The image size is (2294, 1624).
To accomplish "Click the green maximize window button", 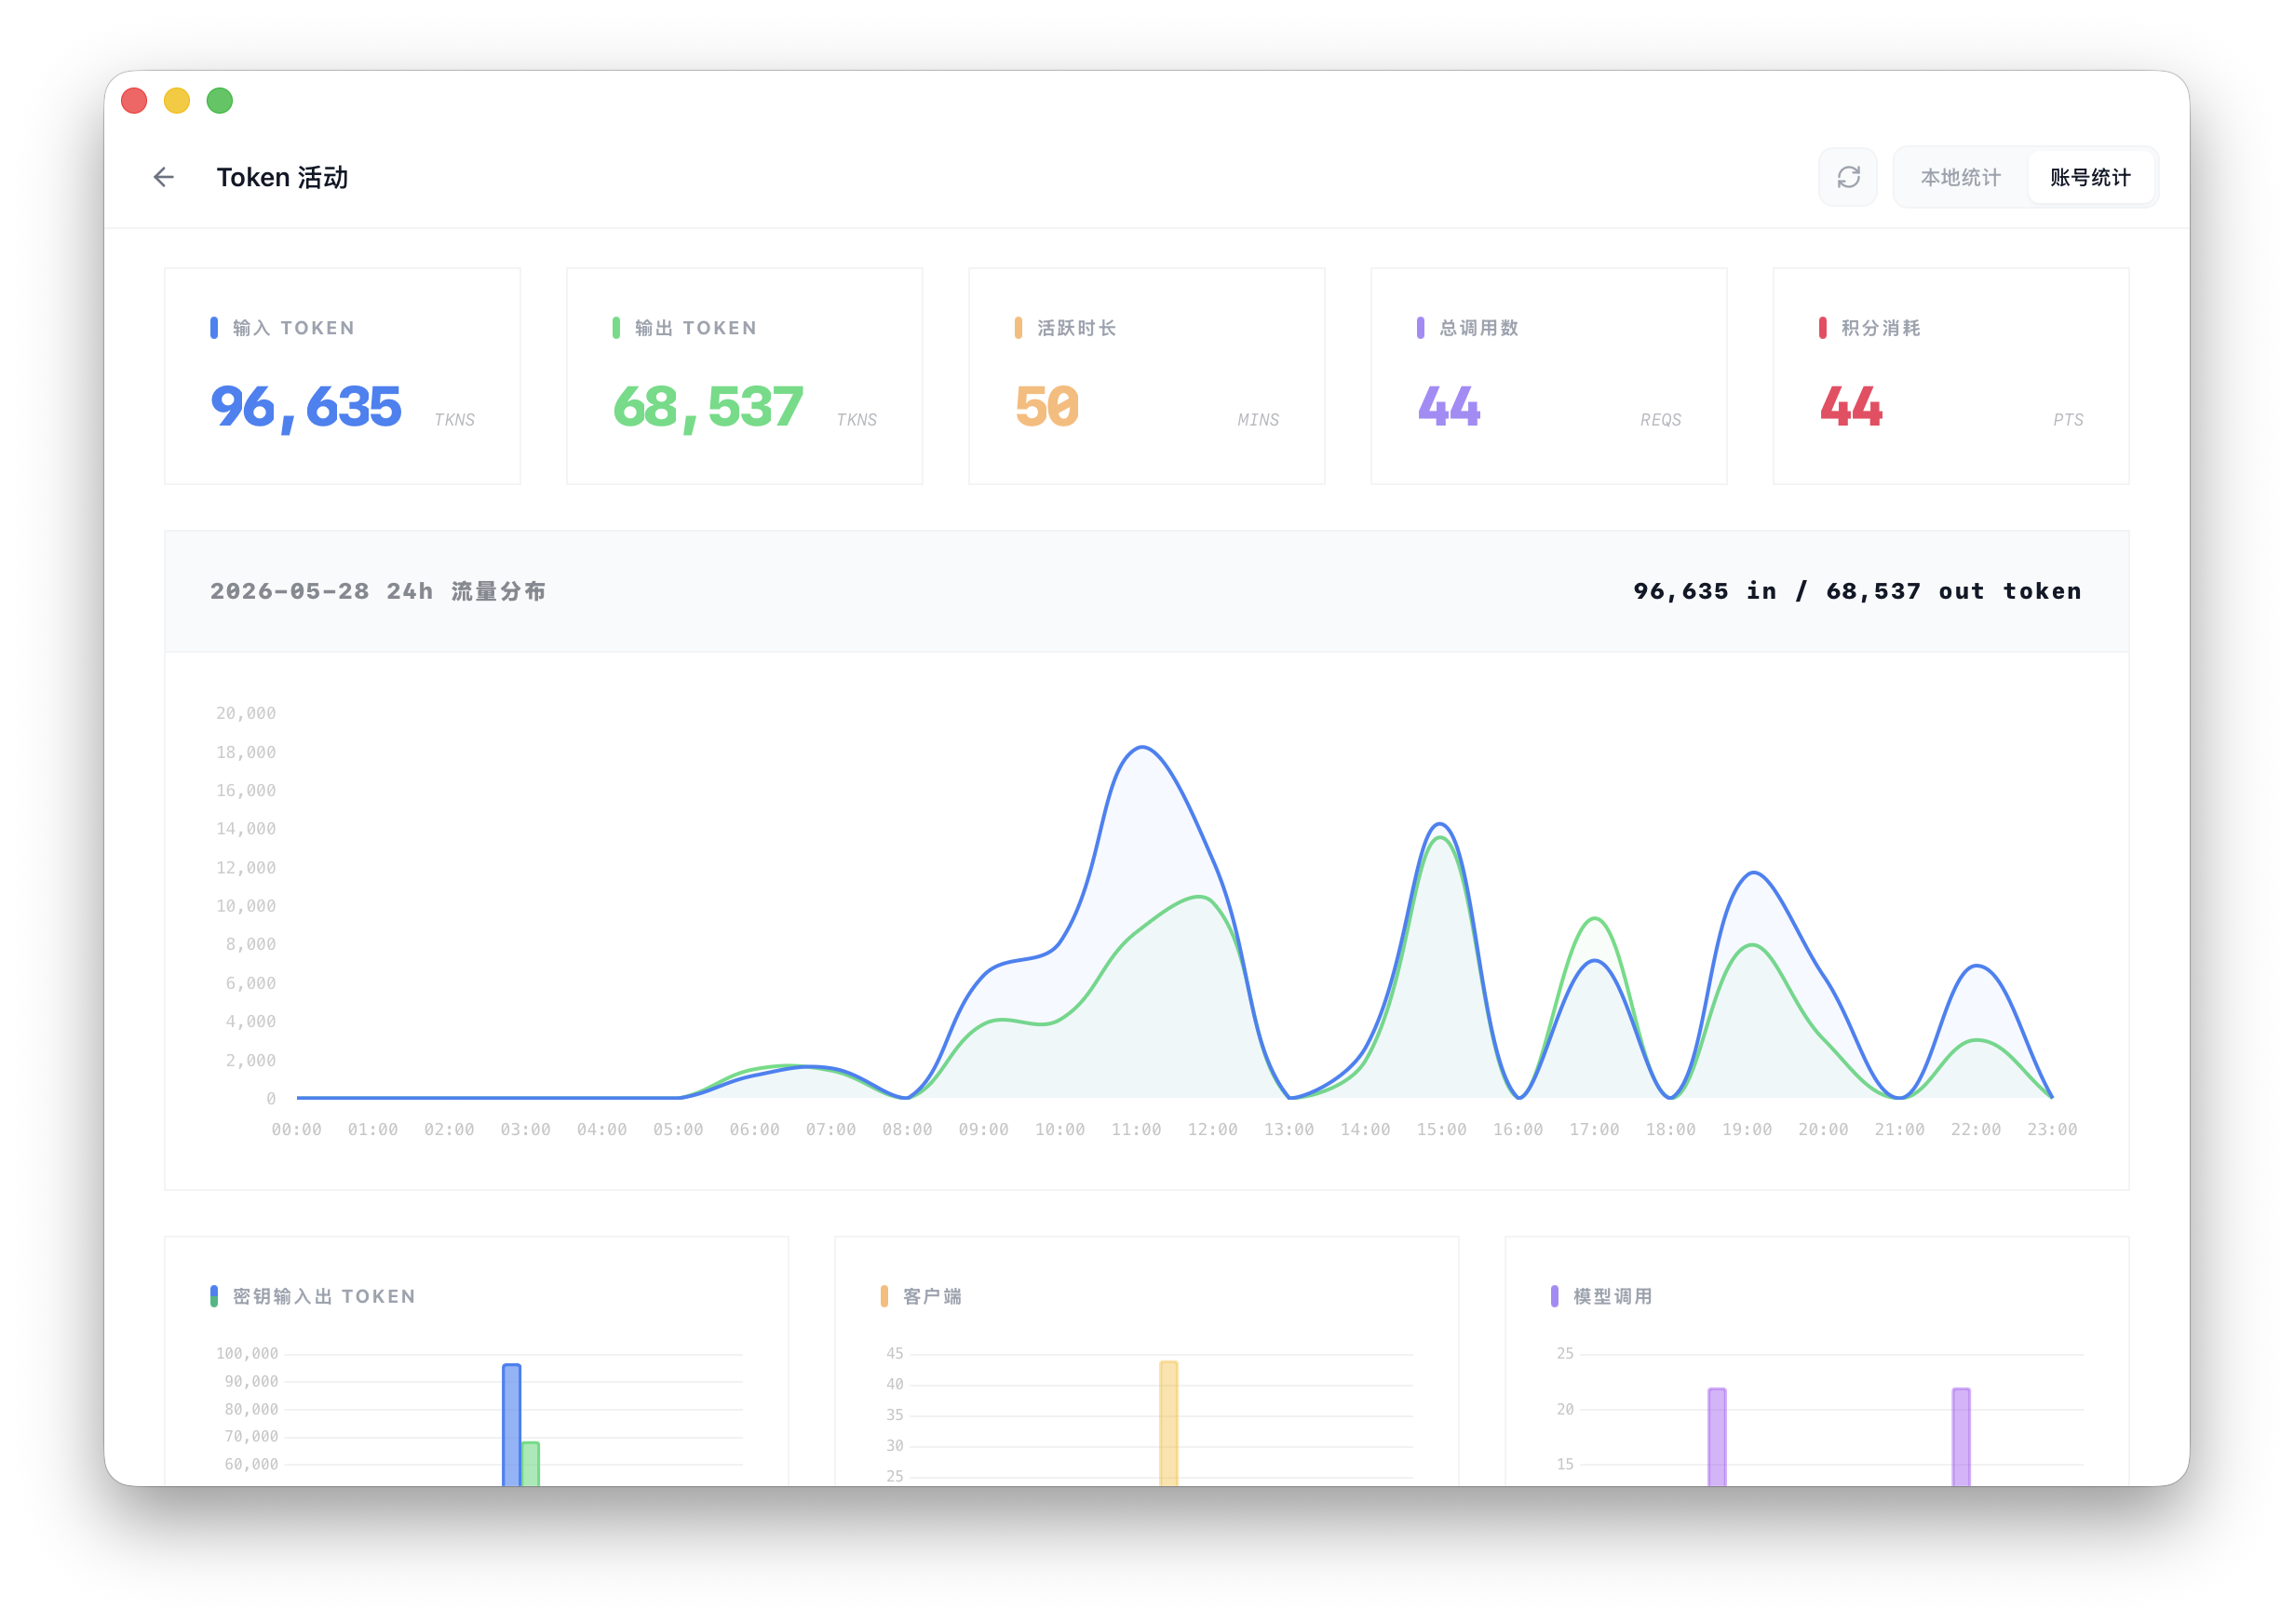I will click(x=220, y=101).
